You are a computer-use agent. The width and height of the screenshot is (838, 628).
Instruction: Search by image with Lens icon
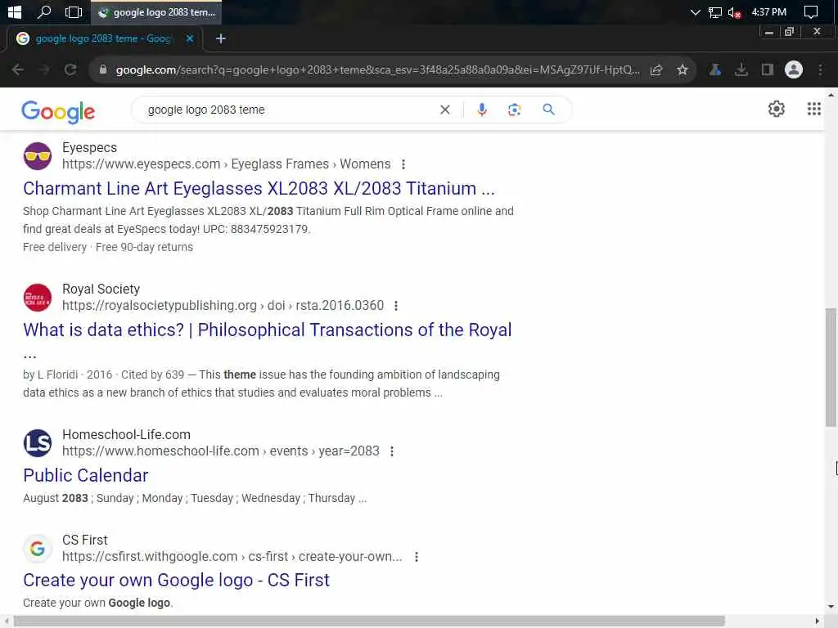click(514, 110)
